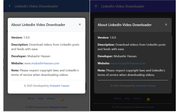180x112 pixels.
Task: Click 'Version: 1.0.0' text in light dialog
Action: (21, 38)
